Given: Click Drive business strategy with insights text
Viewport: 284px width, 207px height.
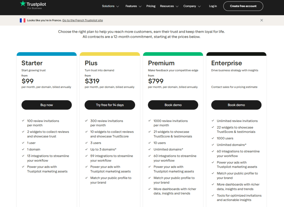Looking at the screenshot, I should [x=235, y=70].
